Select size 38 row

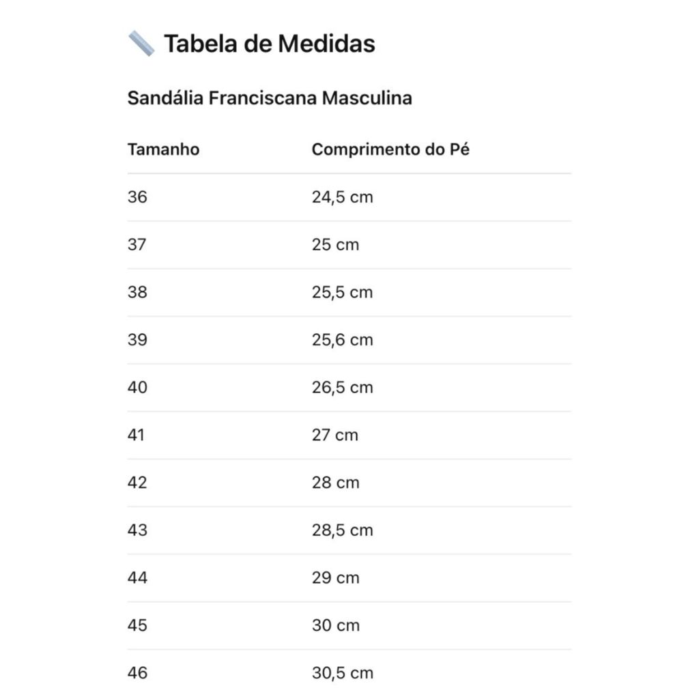[137, 292]
